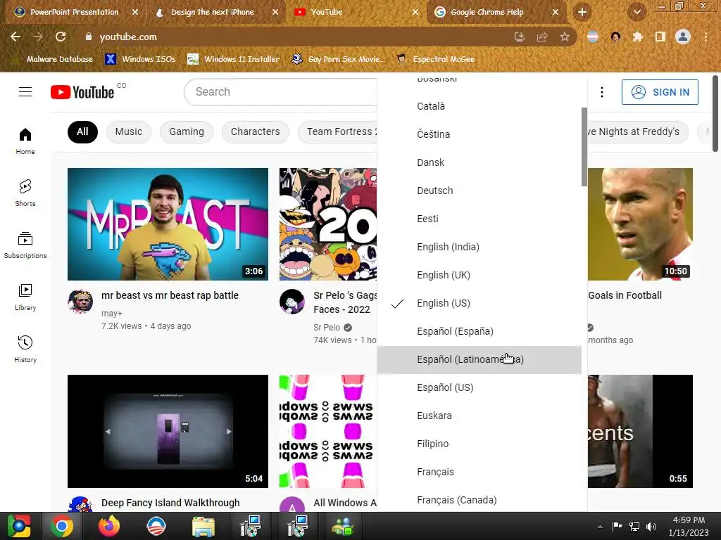Open History in the sidebar
Viewport: 721px width, 540px height.
click(25, 349)
